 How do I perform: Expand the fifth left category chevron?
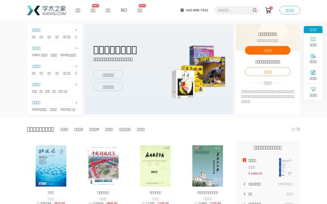point(76,102)
